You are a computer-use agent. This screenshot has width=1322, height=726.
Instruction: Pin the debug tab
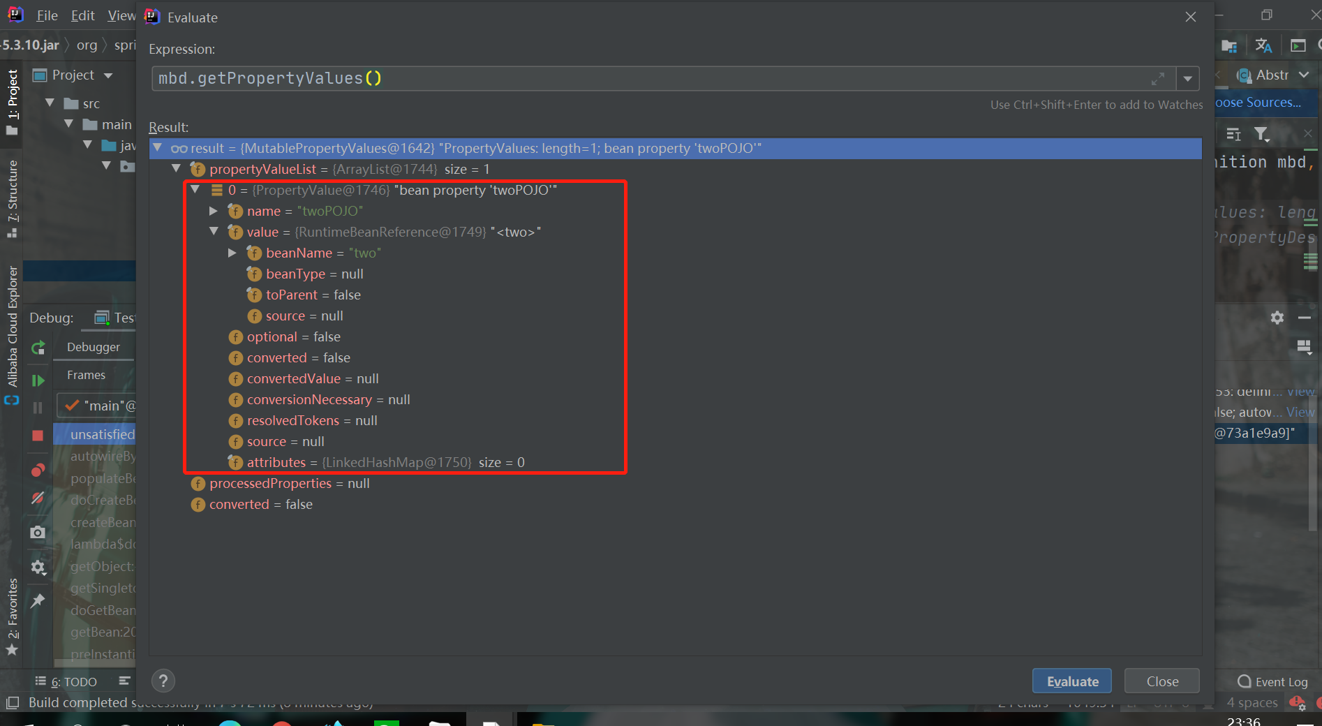pyautogui.click(x=38, y=600)
